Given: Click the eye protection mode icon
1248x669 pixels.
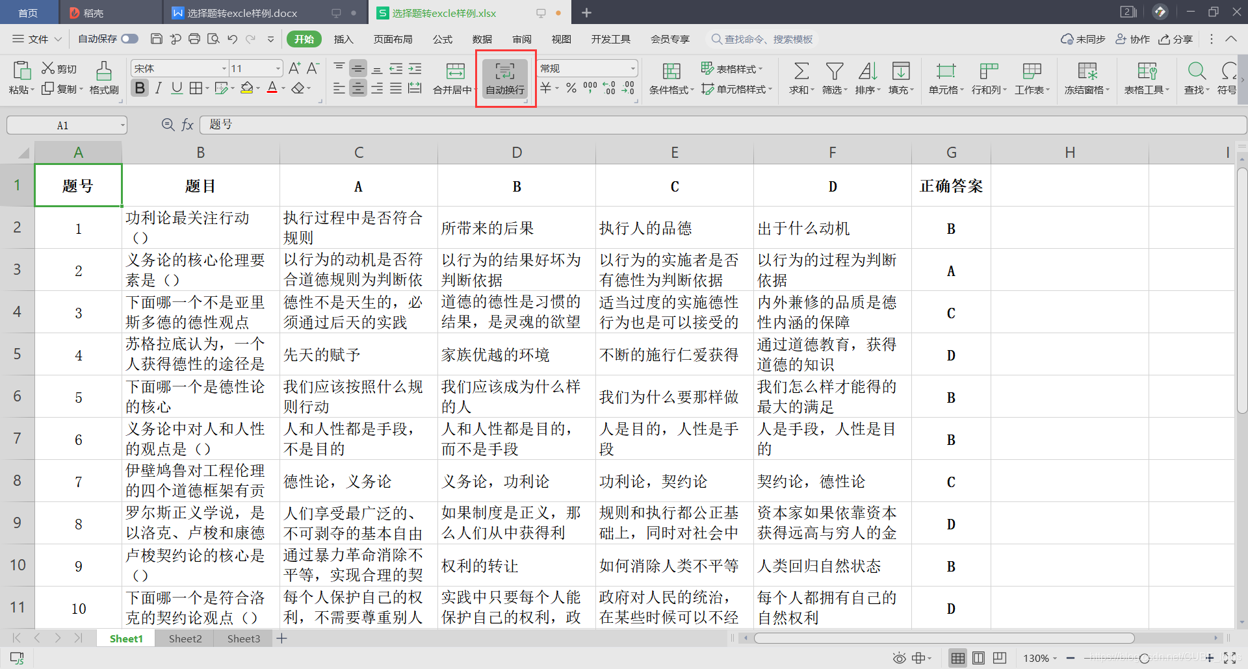Looking at the screenshot, I should (x=899, y=658).
